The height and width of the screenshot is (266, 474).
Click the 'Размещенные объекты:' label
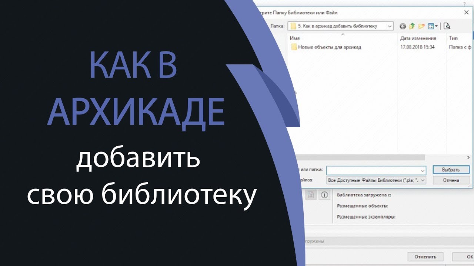(363, 206)
